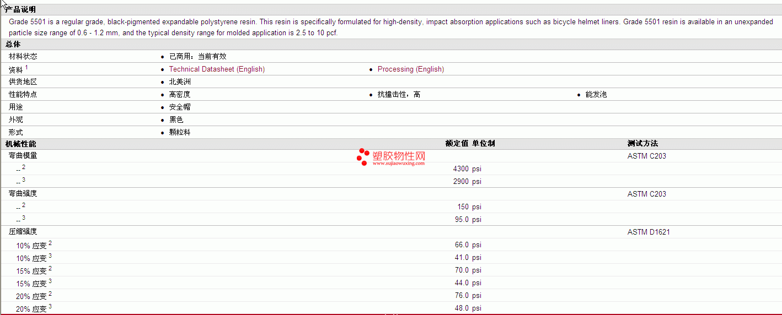782x315 pixels.
Task: Click the 单位制 column header
Action: click(484, 144)
